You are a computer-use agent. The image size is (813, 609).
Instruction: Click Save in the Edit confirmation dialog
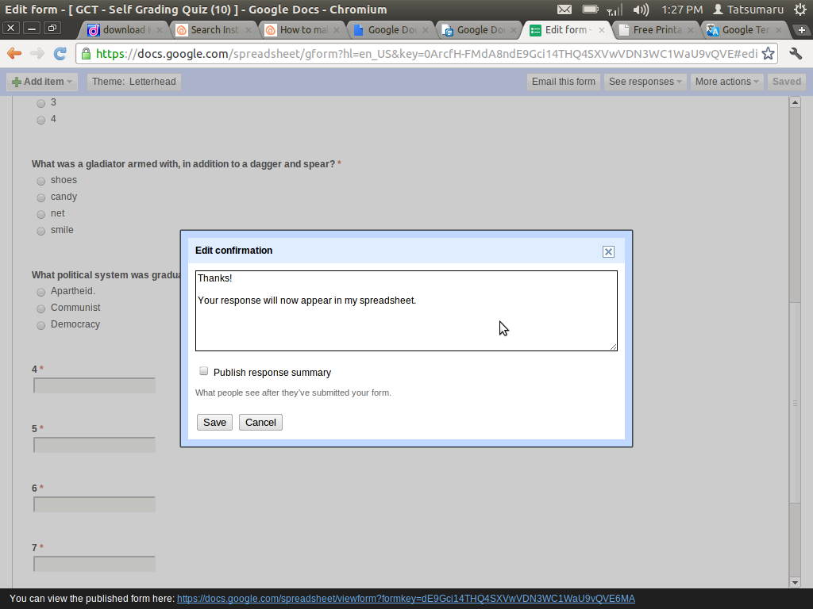point(214,422)
